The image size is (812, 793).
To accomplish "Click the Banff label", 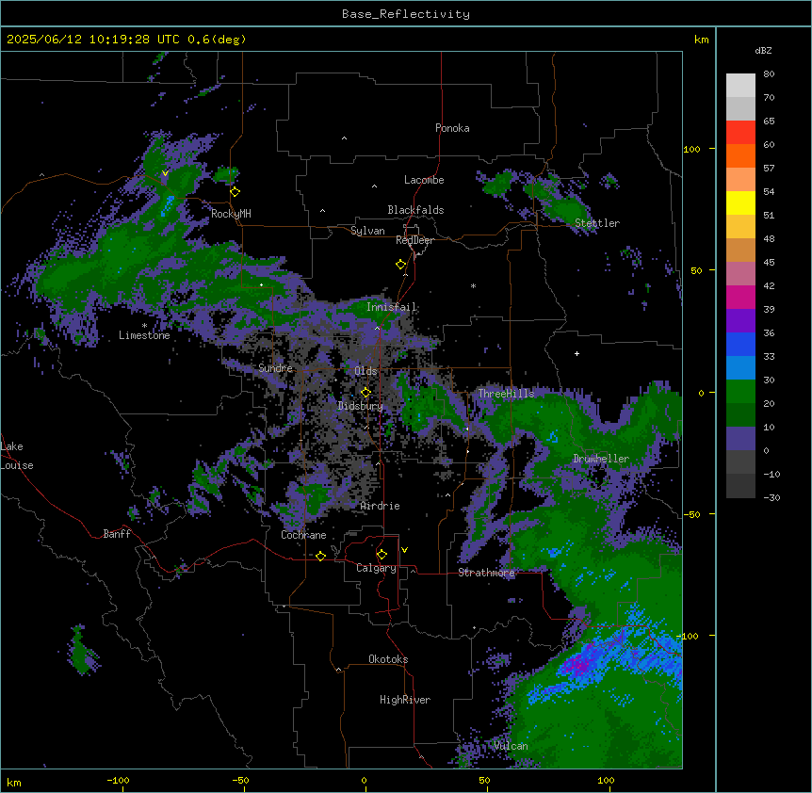I will tap(117, 534).
